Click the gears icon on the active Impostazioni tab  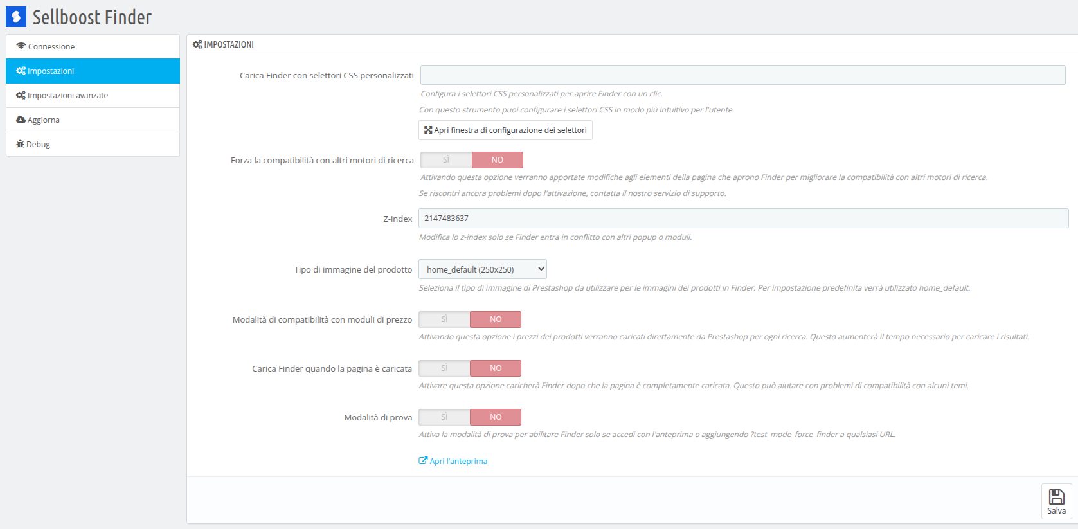[21, 71]
